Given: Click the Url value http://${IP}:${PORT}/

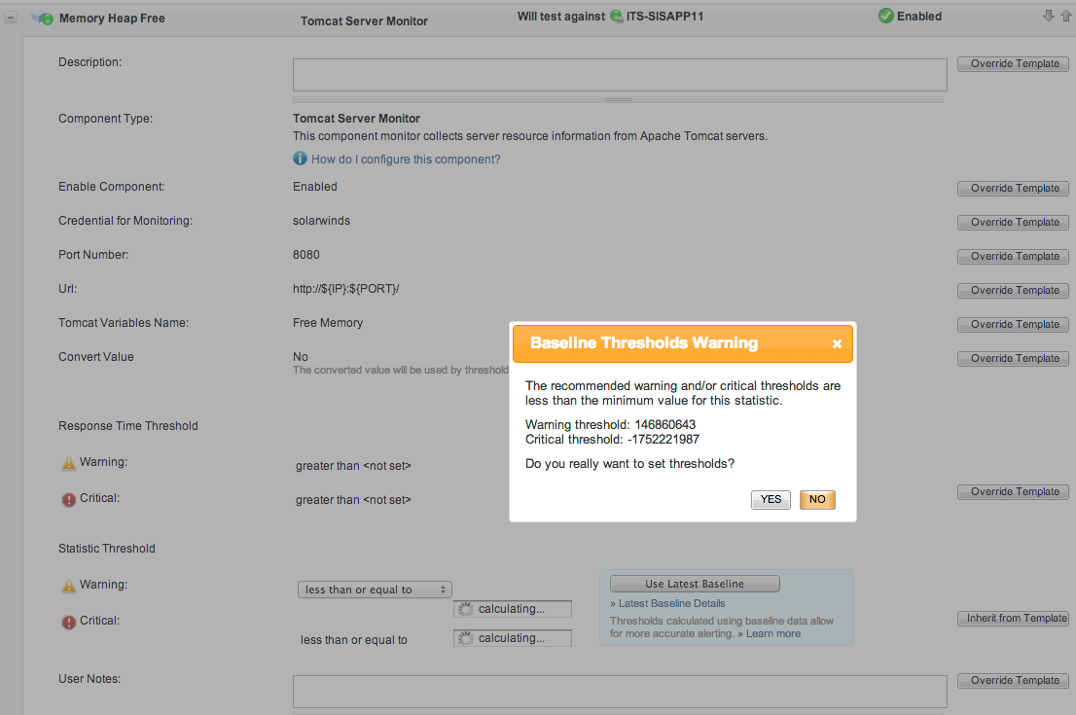Looking at the screenshot, I should [346, 289].
